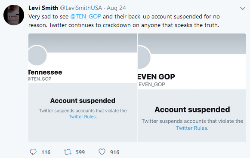Click Twitter Rules link in right image
This screenshot has width=250, height=158.
(191, 128)
